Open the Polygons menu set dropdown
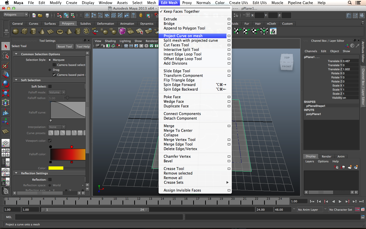 pos(15,15)
